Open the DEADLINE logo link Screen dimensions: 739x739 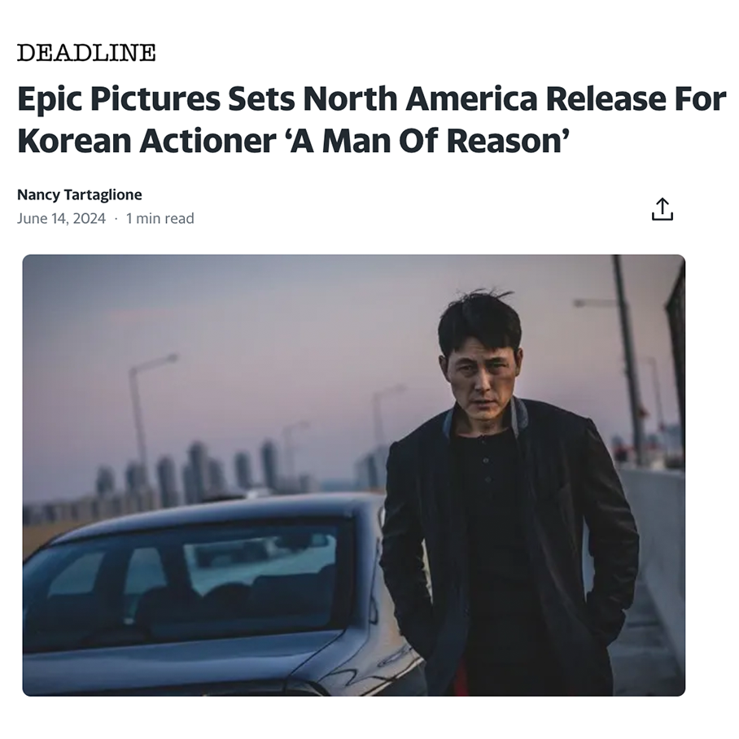click(86, 53)
